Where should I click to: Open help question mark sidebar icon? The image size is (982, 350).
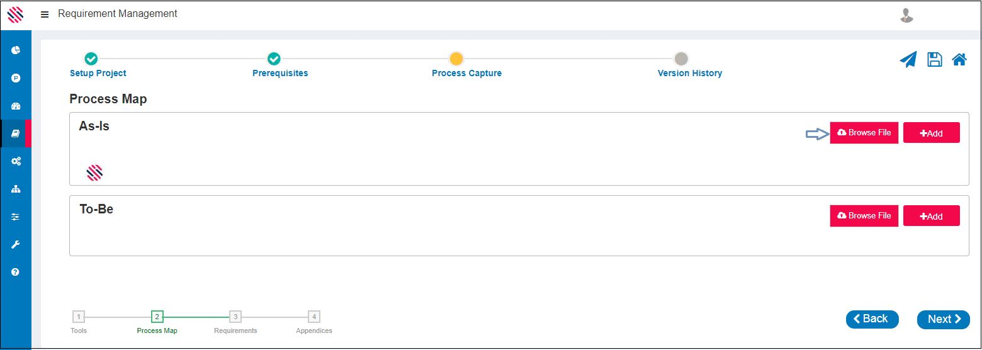click(x=16, y=272)
